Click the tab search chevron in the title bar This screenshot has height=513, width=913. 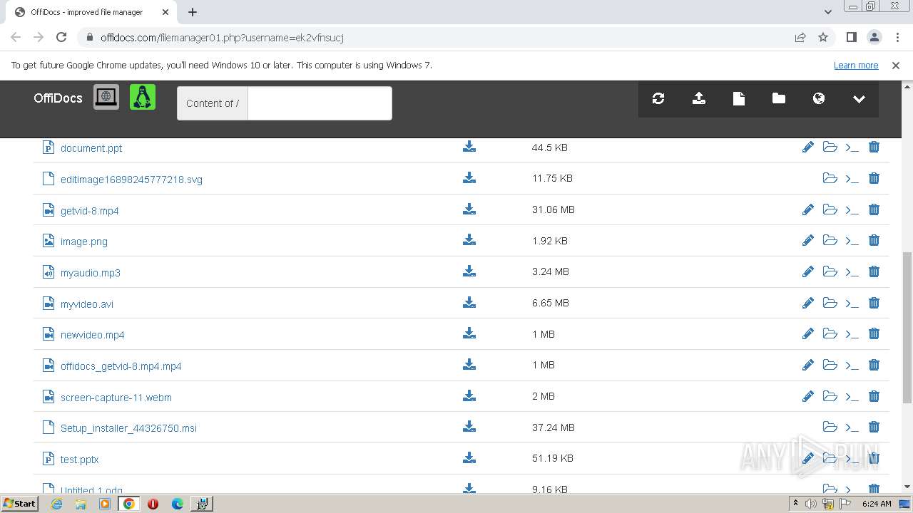(x=828, y=12)
